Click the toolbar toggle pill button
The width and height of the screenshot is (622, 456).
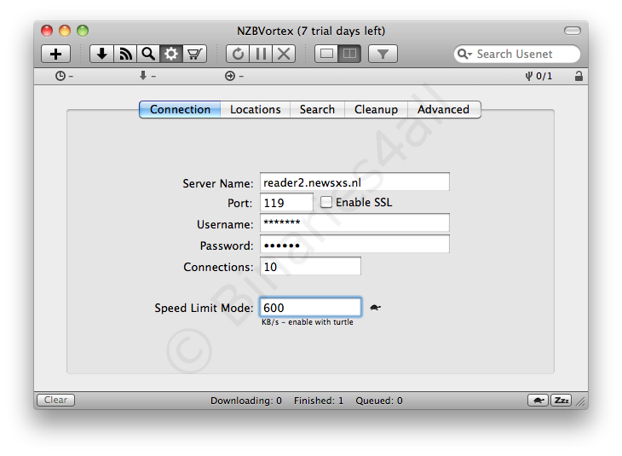[573, 31]
